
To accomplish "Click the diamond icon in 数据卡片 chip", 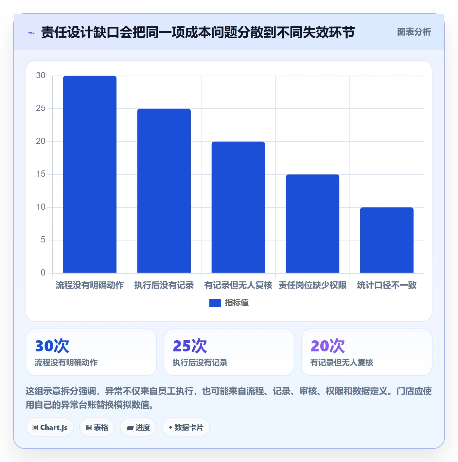I will pos(170,427).
